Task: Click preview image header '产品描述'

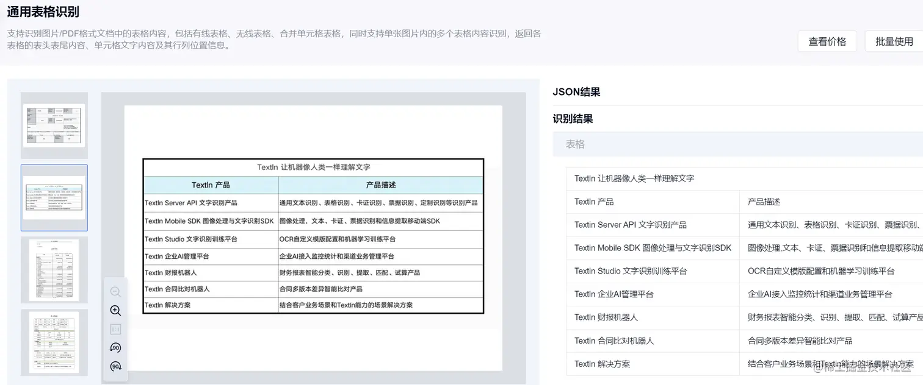Action: [381, 185]
